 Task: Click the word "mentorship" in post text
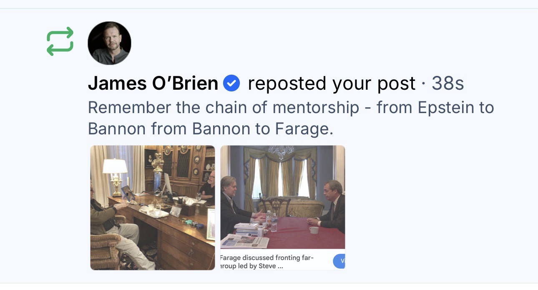tap(316, 108)
